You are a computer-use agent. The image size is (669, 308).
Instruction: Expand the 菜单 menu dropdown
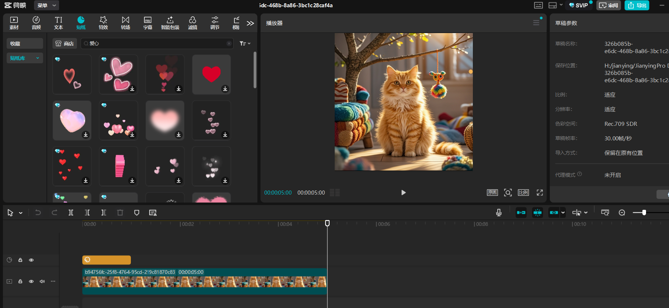pos(46,5)
